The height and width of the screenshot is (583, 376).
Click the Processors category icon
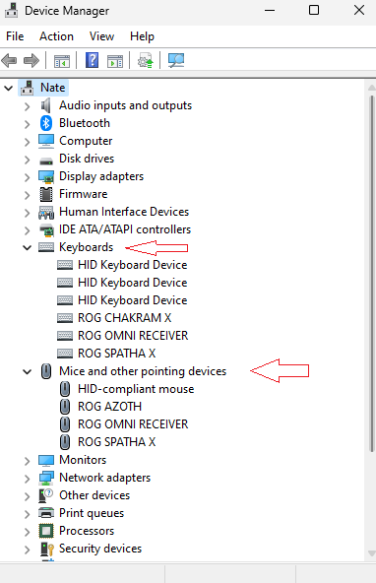[x=46, y=531]
